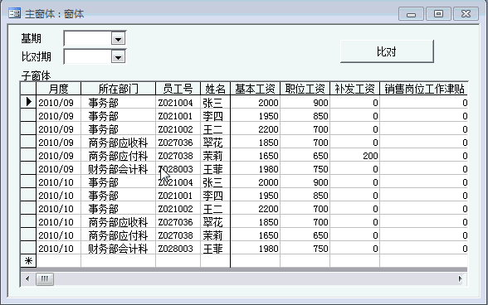Click 2010/10 month cell for 李四
Viewport: 488px width, 305px height.
coord(56,196)
